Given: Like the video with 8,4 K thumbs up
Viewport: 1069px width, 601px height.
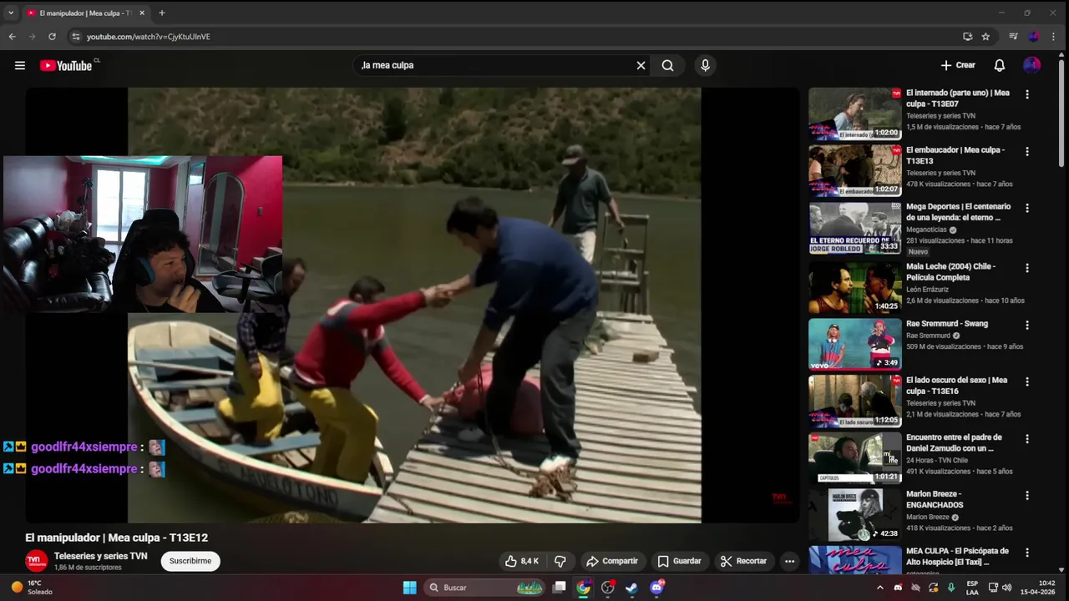Looking at the screenshot, I should [x=523, y=561].
